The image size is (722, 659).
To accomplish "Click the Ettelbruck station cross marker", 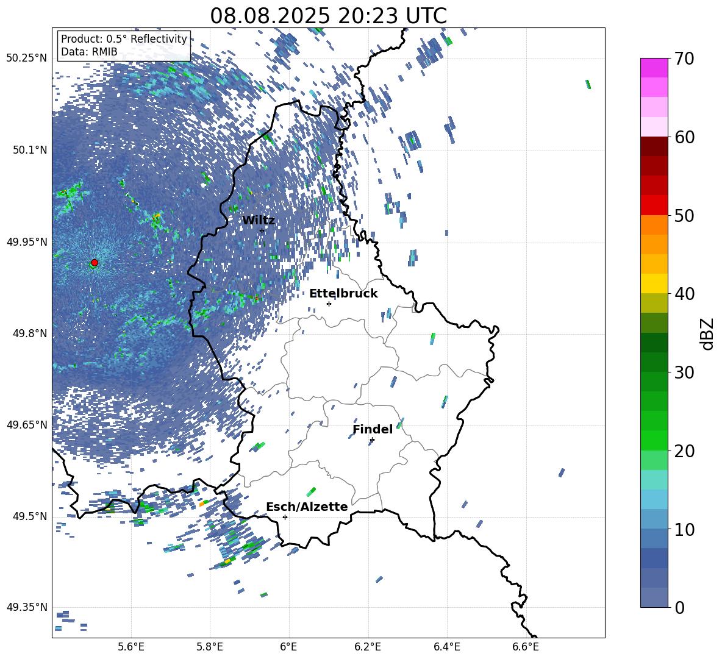I will (x=329, y=304).
